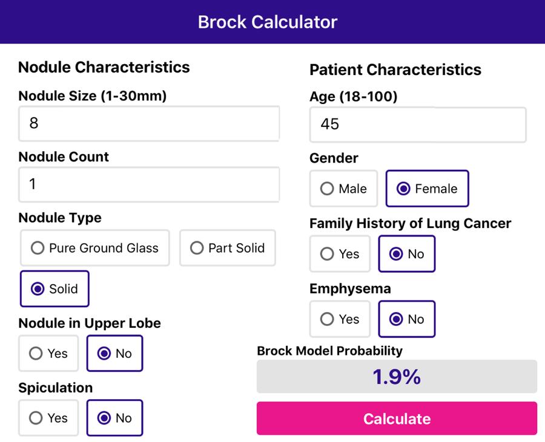Click the Age input field

pyautogui.click(x=418, y=125)
